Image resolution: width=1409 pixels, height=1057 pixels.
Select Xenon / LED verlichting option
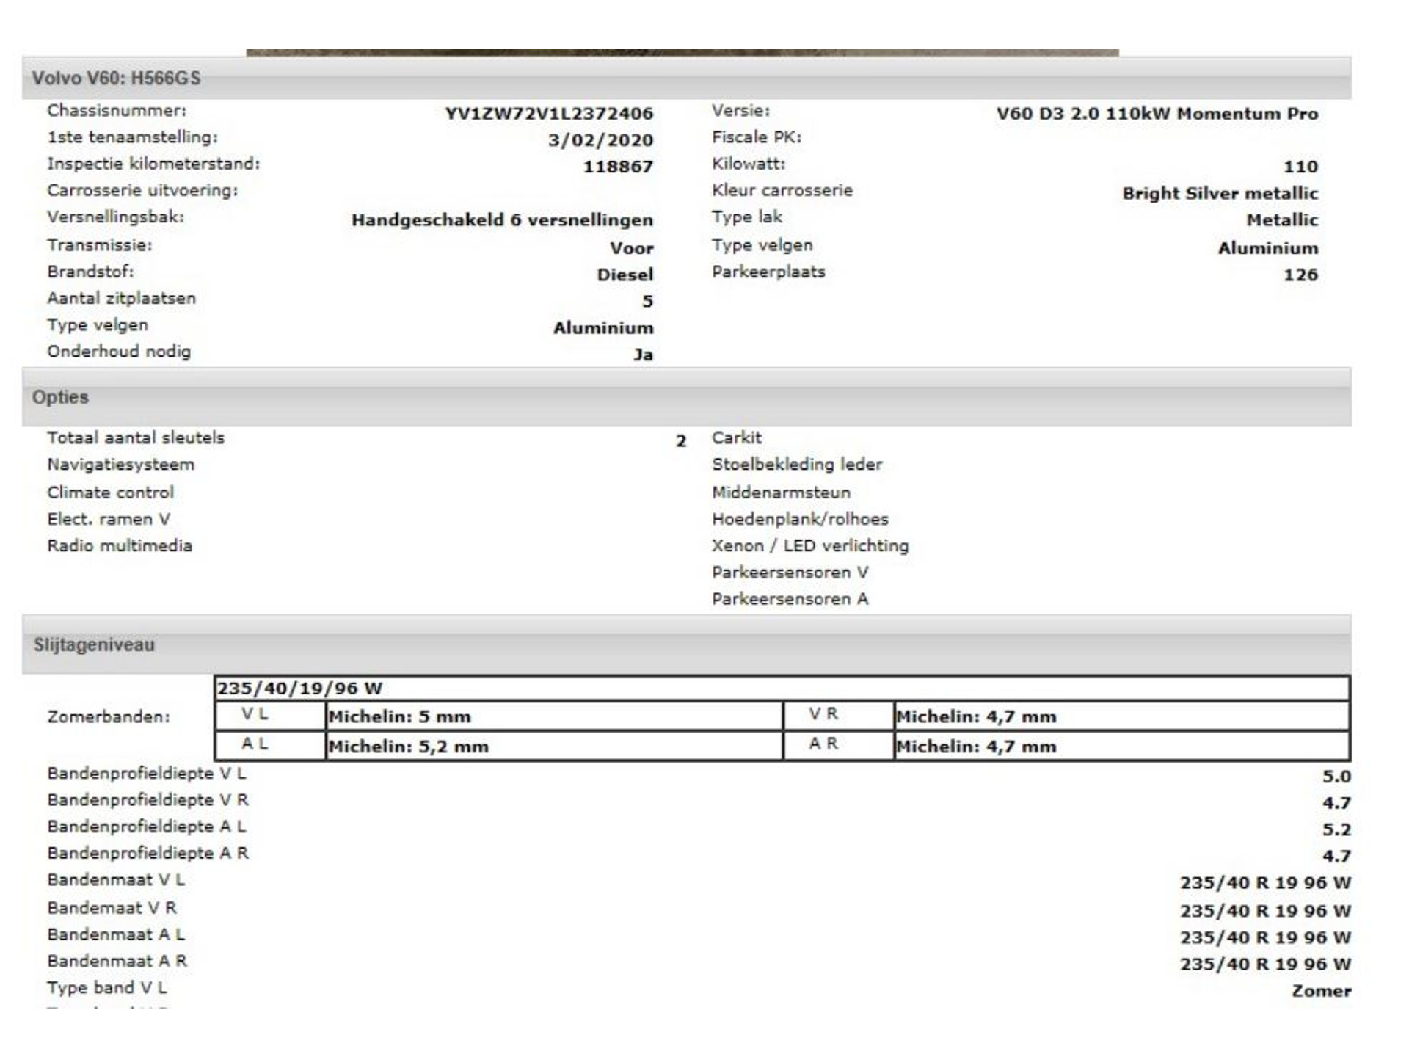tap(810, 545)
